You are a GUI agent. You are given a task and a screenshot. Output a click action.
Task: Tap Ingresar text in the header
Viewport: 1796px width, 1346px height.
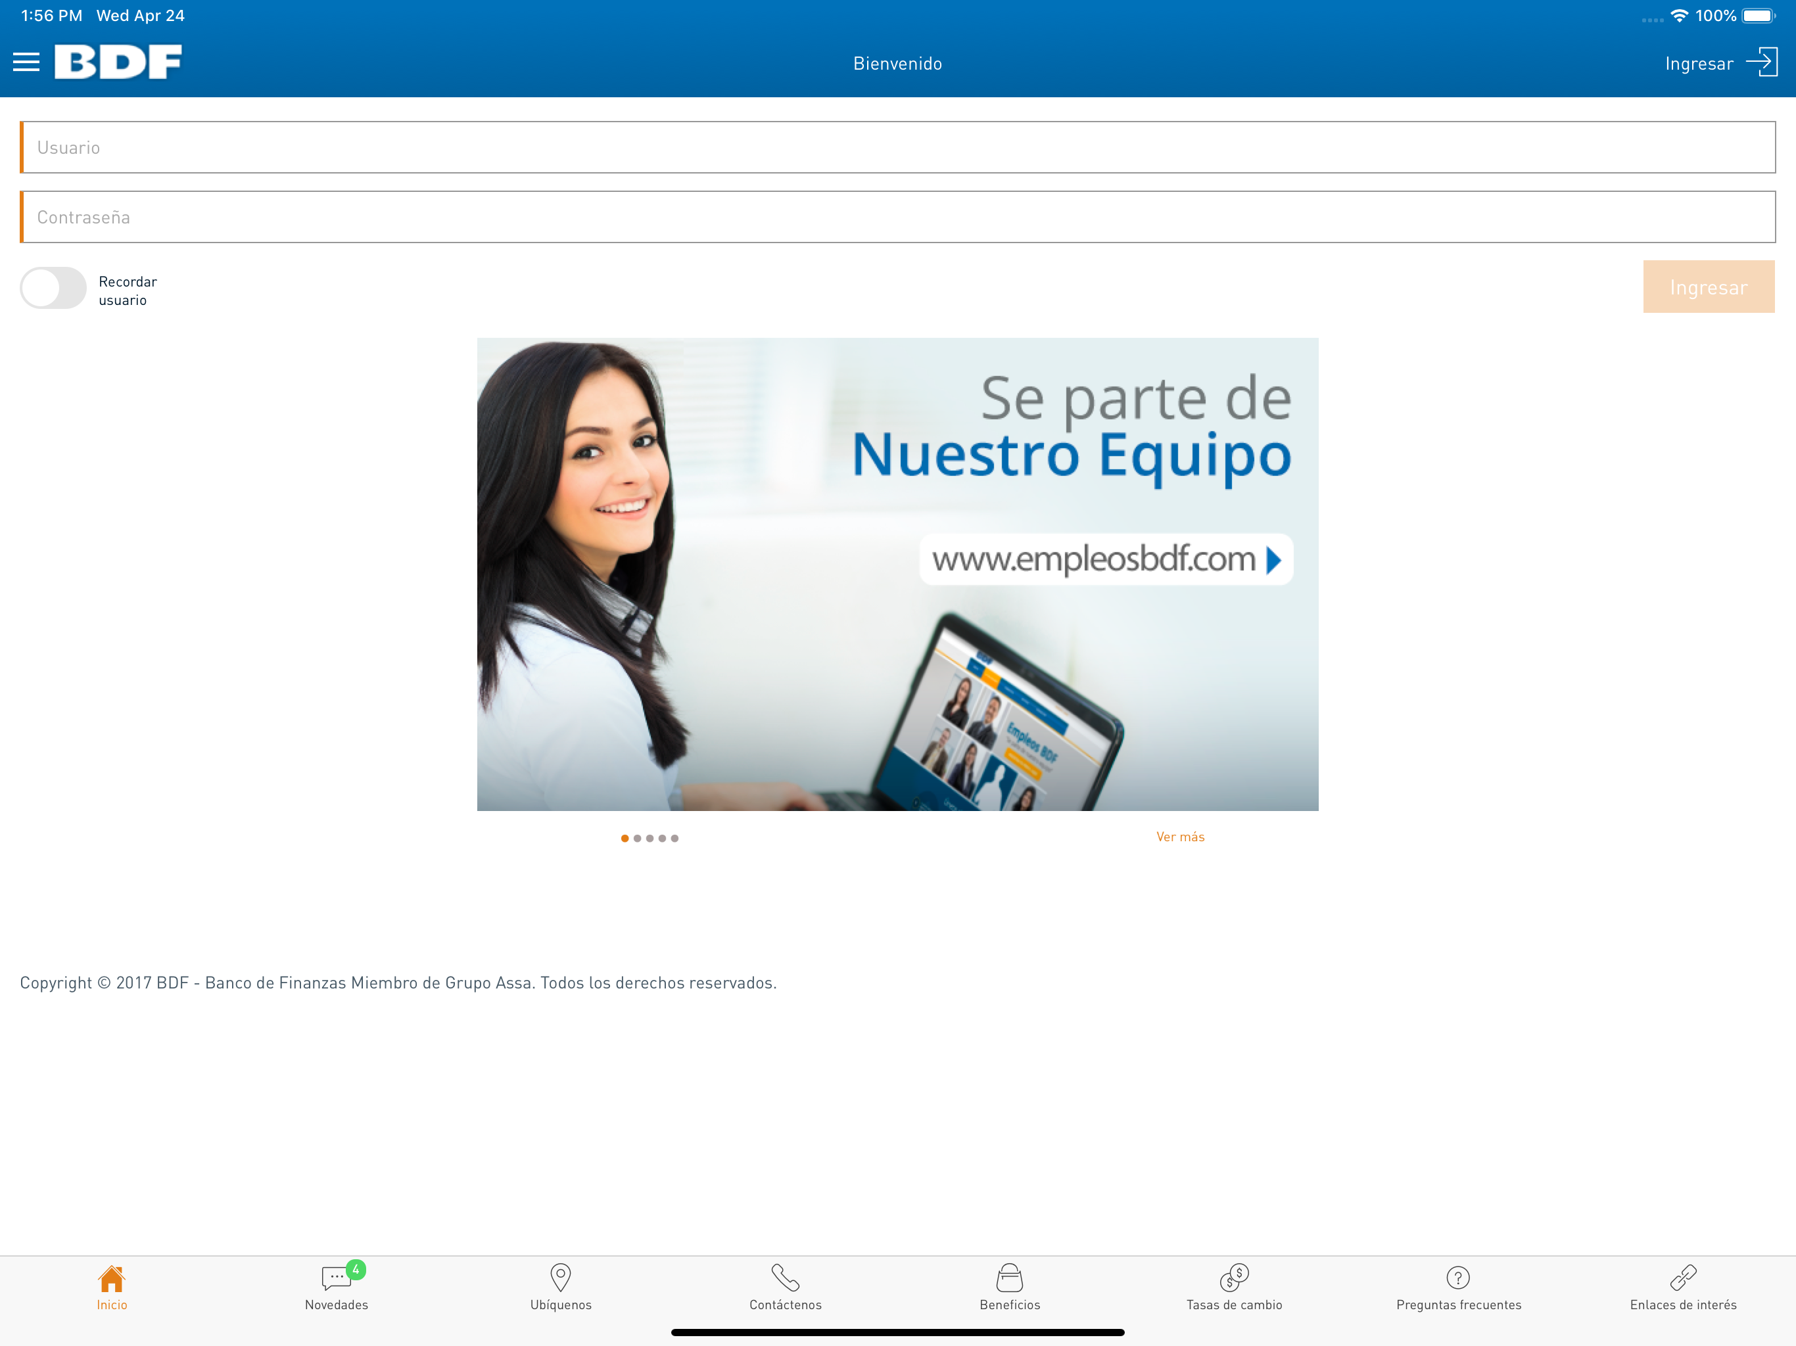1699,63
